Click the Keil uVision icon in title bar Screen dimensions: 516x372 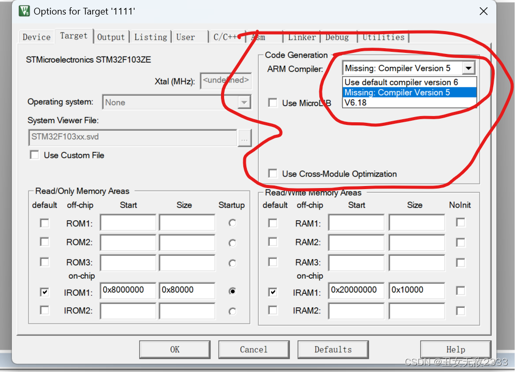24,11
